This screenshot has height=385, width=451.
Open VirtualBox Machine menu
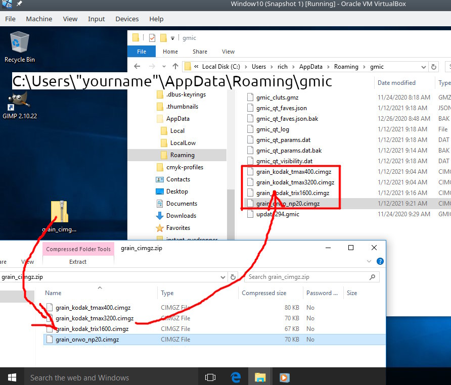pos(39,19)
